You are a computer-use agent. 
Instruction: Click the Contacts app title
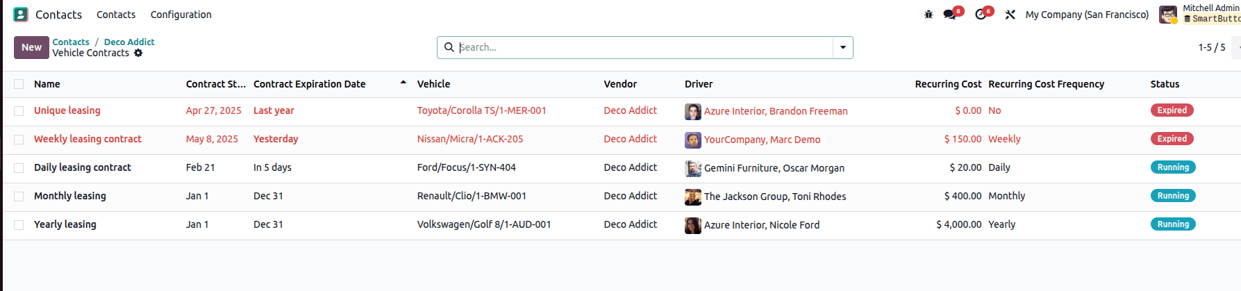(58, 15)
